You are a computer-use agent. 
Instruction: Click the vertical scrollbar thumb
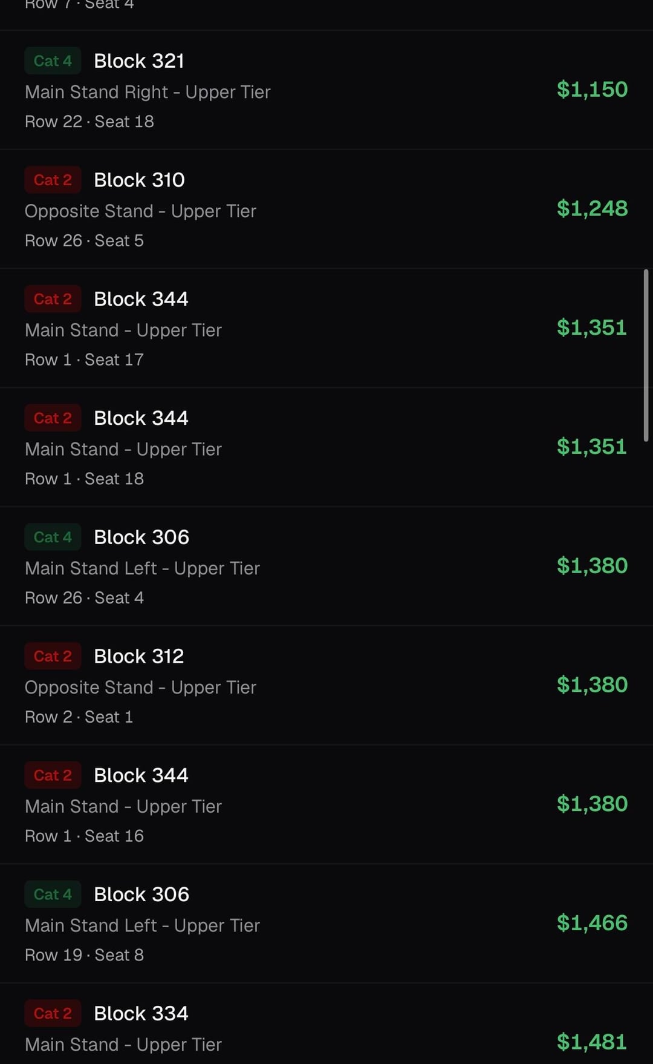[646, 355]
